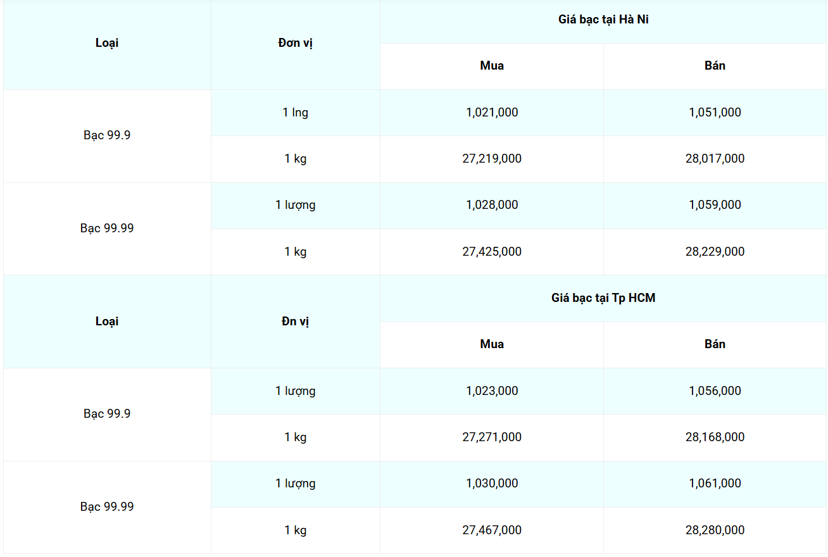Click the "Giá bạc tại Tp HCM" header

tap(603, 297)
